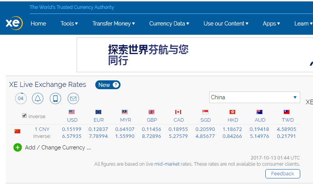This screenshot has width=313, height=190.
Task: Expand the Transfer Money menu
Action: pyautogui.click(x=114, y=24)
